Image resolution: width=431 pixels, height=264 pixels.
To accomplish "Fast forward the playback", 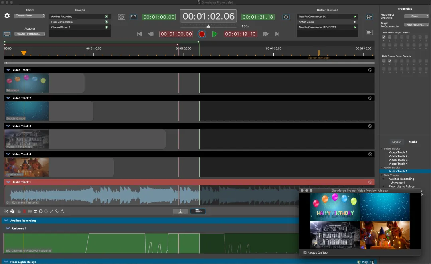I will click(266, 34).
